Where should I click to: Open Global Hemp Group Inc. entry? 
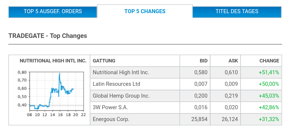(x=121, y=96)
